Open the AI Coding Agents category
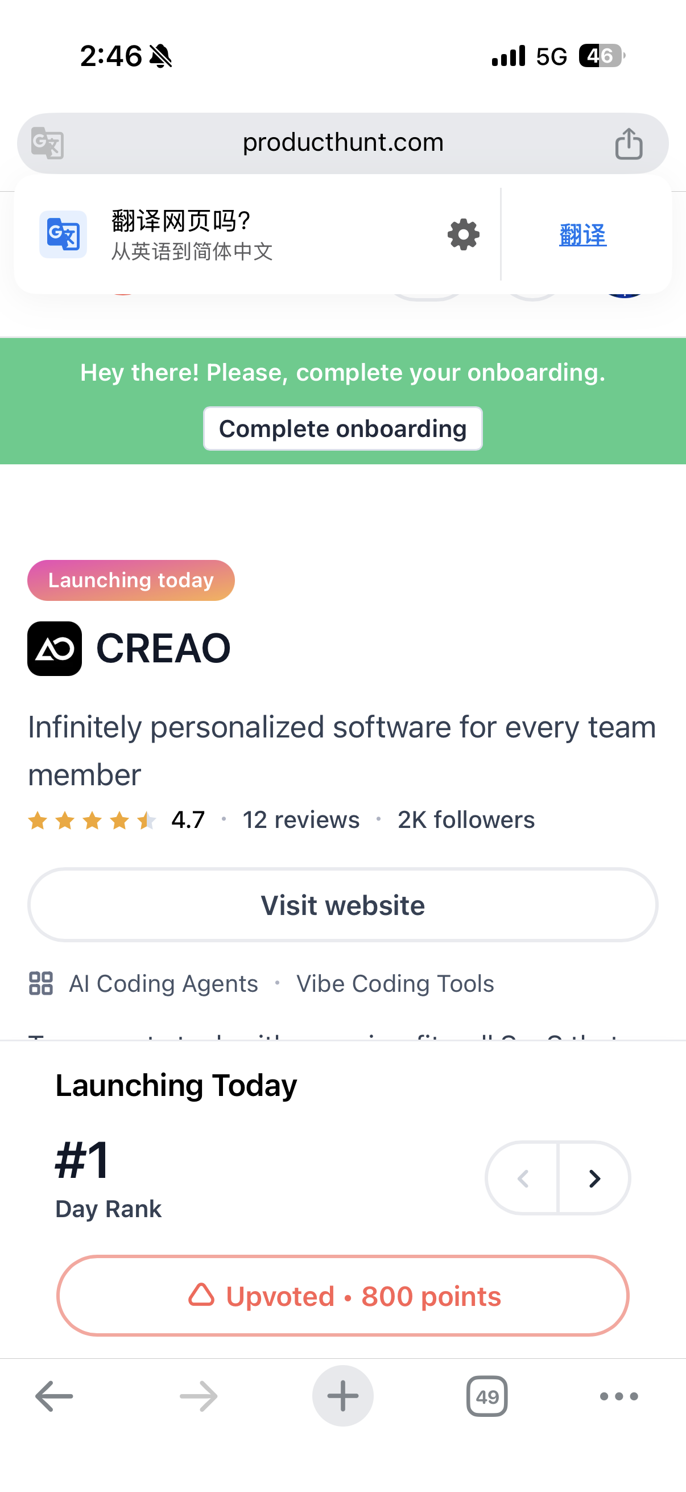The image size is (686, 1492). point(163,983)
